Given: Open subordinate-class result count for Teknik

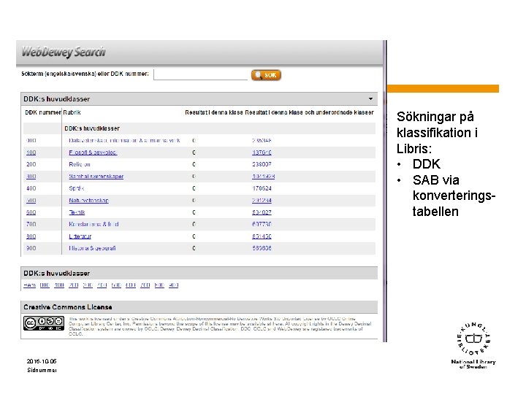Looking at the screenshot, I should click(x=262, y=212).
